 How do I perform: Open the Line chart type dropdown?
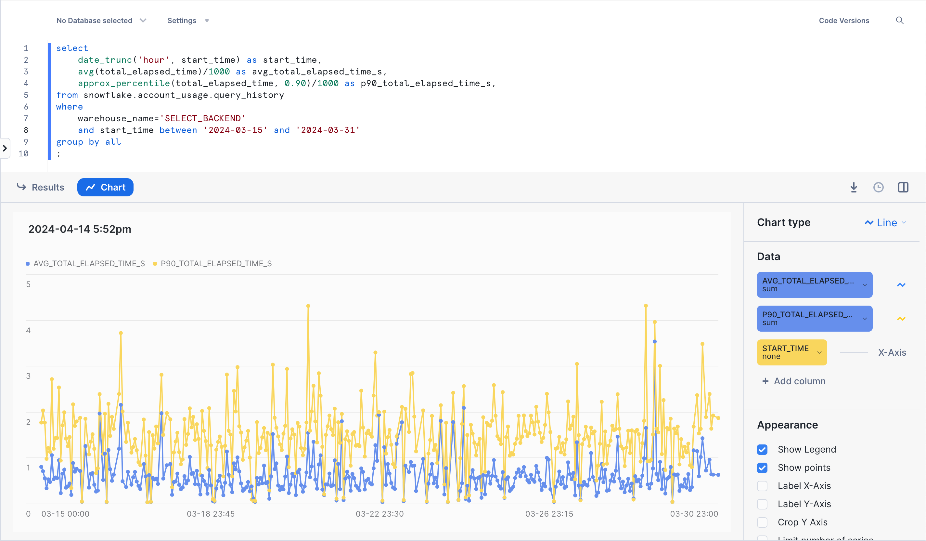(886, 222)
